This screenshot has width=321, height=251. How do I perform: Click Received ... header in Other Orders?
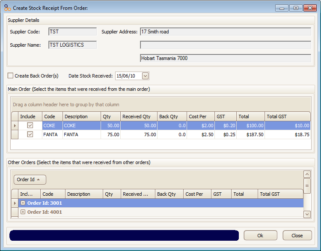(138, 194)
